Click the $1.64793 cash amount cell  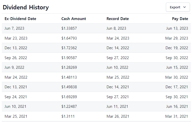click(x=69, y=38)
